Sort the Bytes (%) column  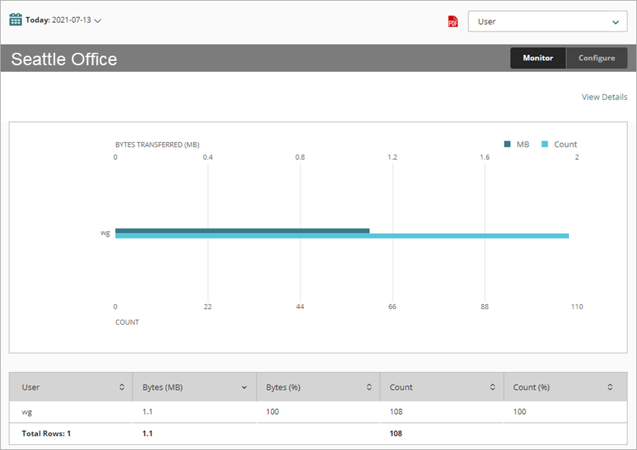tap(370, 387)
